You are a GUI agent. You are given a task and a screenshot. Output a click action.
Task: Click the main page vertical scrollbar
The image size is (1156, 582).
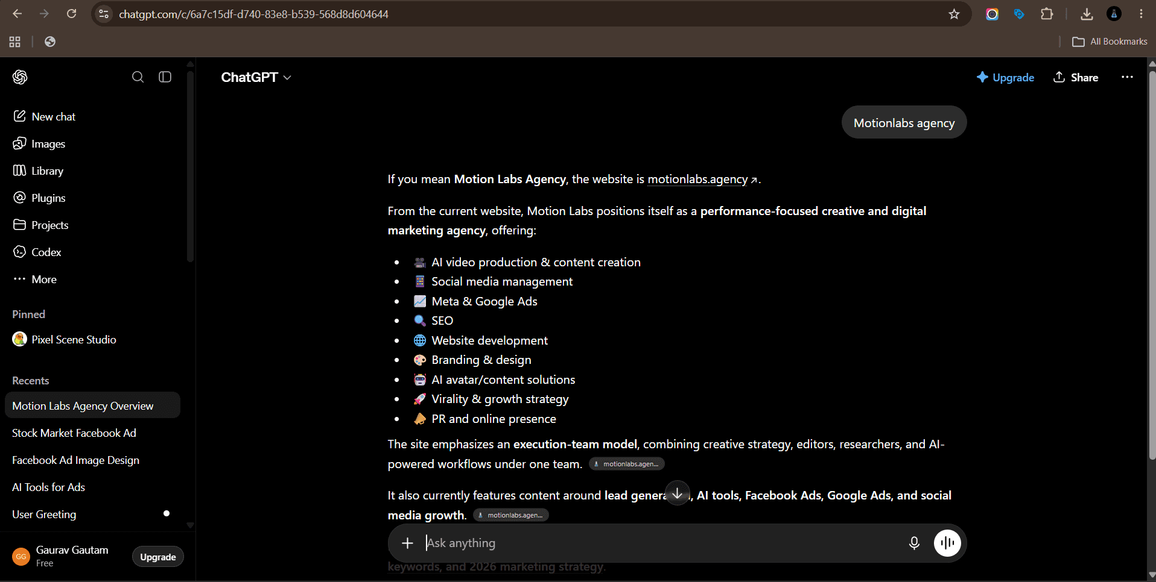[x=1152, y=265]
